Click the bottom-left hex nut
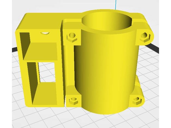The width and height of the screenshot is (171, 128). coord(72,101)
